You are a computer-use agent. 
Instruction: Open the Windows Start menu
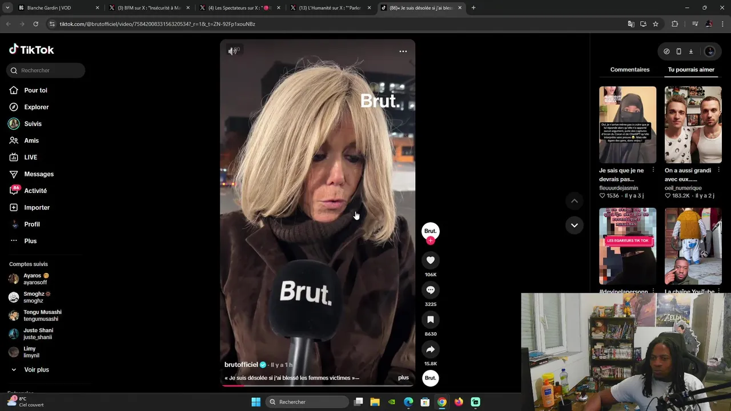[x=256, y=402]
